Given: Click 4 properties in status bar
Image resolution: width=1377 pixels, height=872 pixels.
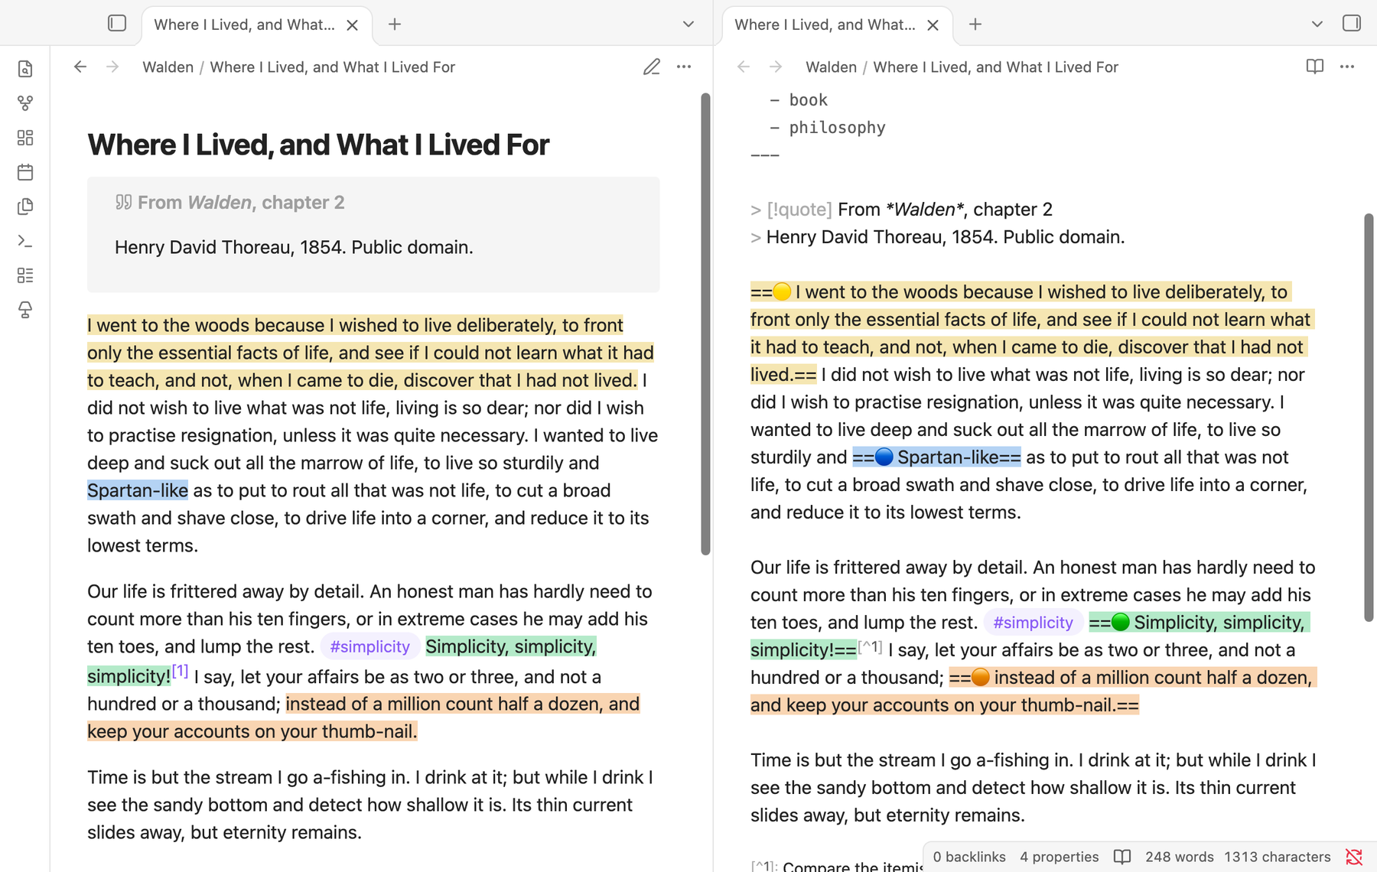Looking at the screenshot, I should pyautogui.click(x=1059, y=857).
